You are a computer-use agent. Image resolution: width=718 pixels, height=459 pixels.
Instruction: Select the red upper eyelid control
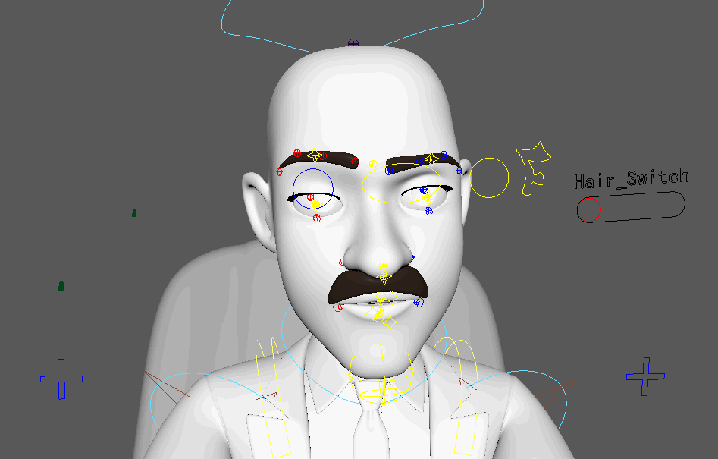click(310, 197)
